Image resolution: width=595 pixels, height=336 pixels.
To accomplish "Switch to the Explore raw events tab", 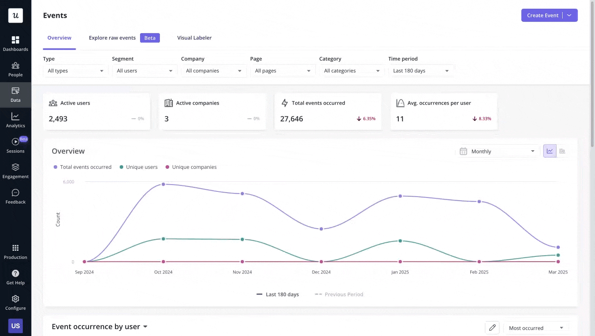I will coord(112,38).
